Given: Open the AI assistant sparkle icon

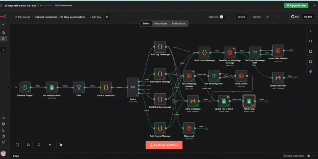Looking at the screenshot, I should (311, 72).
